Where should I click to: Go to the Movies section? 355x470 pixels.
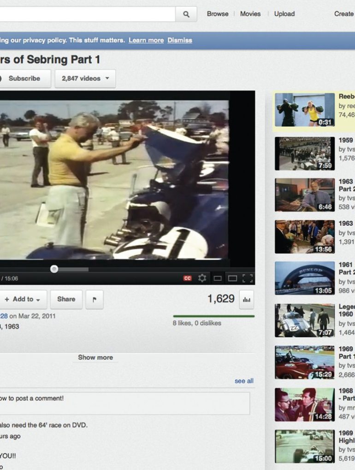pos(250,14)
